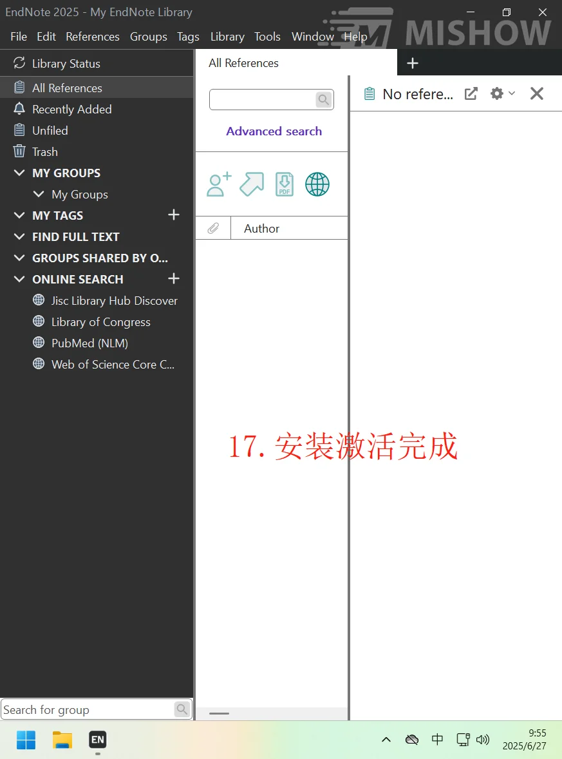Click the settings gear in reference panel
Image resolution: width=562 pixels, height=759 pixels.
(496, 93)
